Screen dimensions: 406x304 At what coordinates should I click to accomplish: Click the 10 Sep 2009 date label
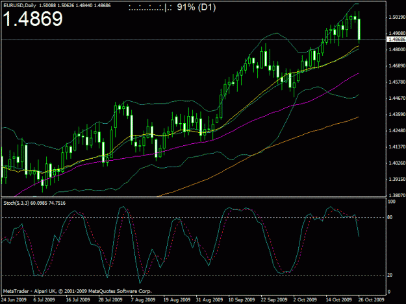[x=242, y=299]
